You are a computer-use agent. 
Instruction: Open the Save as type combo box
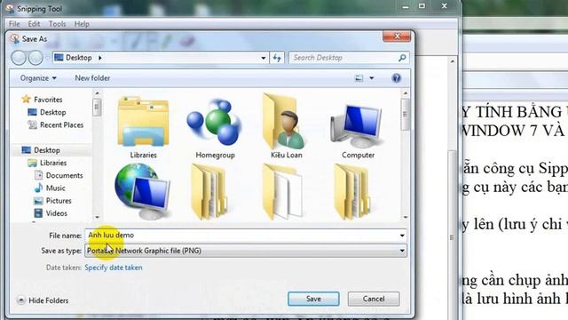coord(246,251)
